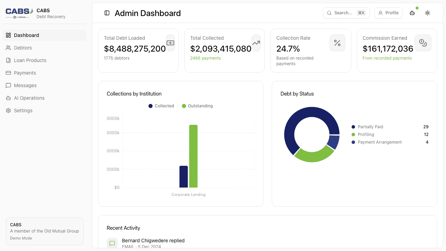Click the trend arrow icon on Total Collected

click(x=256, y=43)
